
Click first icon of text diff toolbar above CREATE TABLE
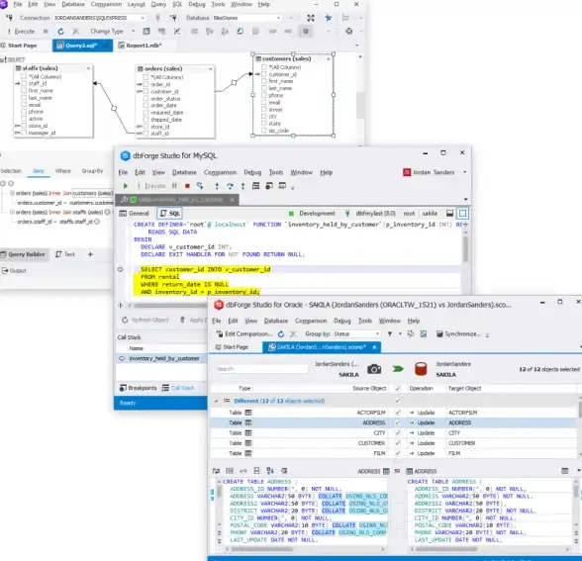point(216,471)
